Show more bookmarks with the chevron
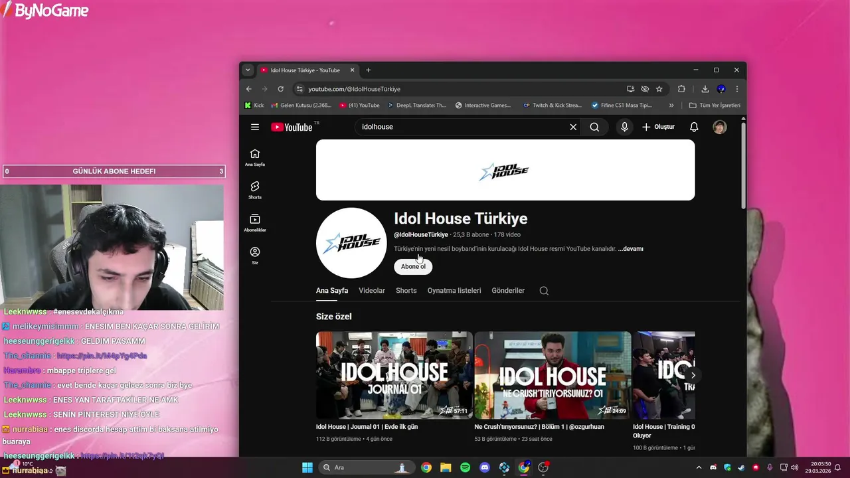Image resolution: width=850 pixels, height=478 pixels. point(671,105)
